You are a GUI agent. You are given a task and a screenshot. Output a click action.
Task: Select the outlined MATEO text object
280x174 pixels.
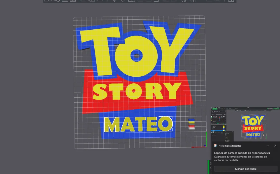(138, 124)
